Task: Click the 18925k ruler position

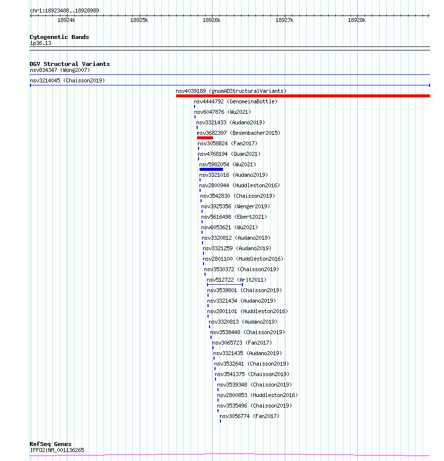Action: tap(139, 20)
